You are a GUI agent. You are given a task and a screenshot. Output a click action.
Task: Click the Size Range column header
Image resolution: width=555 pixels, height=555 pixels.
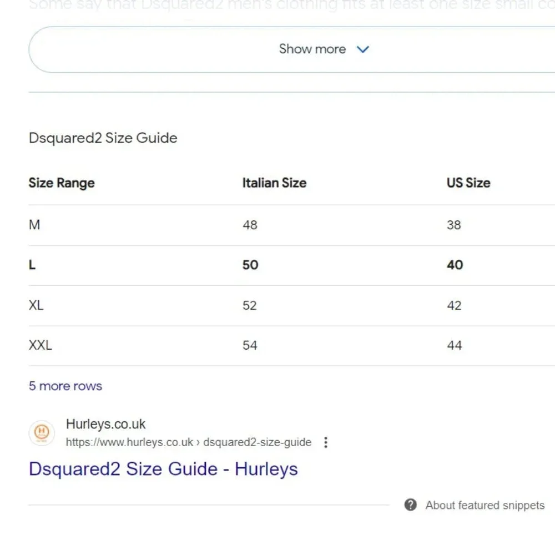[x=62, y=183]
